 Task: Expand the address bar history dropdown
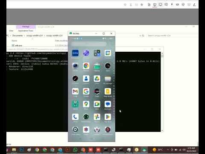140,36
